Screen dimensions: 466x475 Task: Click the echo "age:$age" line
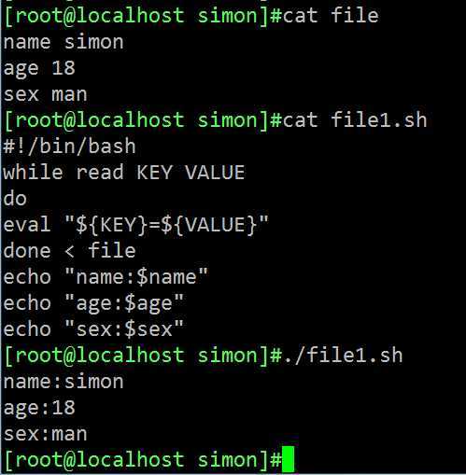93,303
